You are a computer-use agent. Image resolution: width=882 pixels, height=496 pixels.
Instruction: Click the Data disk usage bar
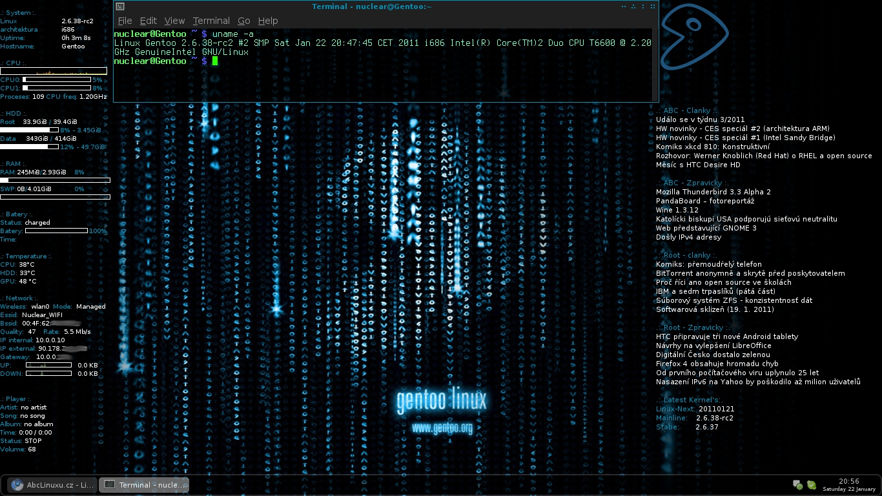click(x=29, y=147)
